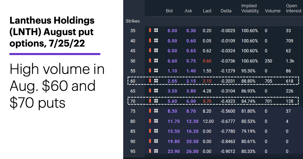The image size is (303, 159).
Task: Click the 23.90 bid for strike 95
Action: pos(173,151)
